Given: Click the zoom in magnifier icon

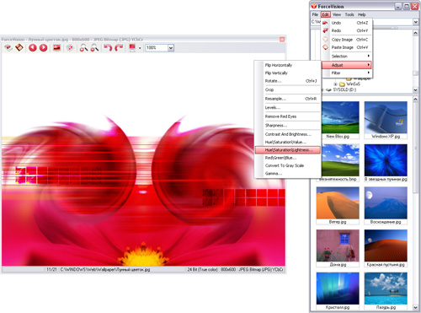Looking at the screenshot, I should click(x=83, y=48).
